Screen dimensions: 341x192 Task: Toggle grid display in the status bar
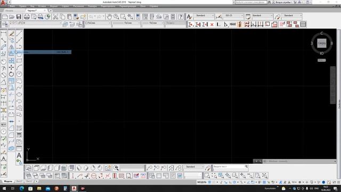pos(209,182)
